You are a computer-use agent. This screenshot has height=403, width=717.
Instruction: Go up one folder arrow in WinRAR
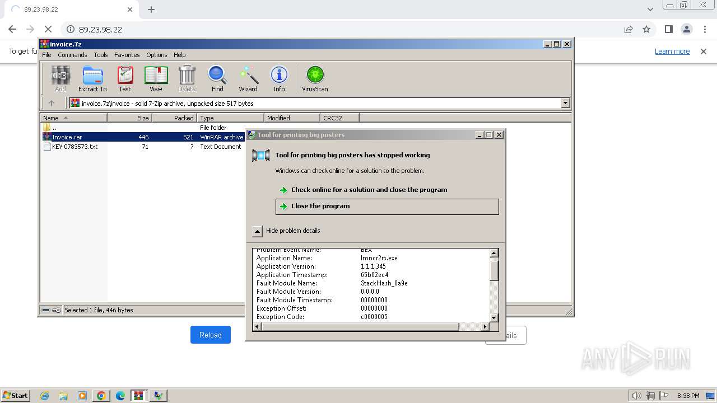tap(52, 103)
